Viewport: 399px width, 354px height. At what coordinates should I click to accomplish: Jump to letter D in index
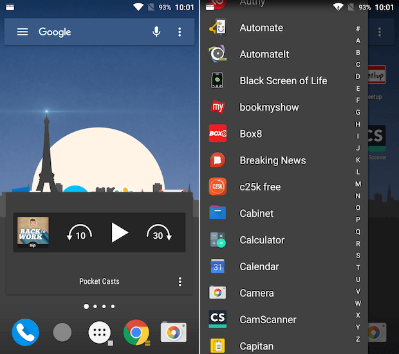[358, 77]
